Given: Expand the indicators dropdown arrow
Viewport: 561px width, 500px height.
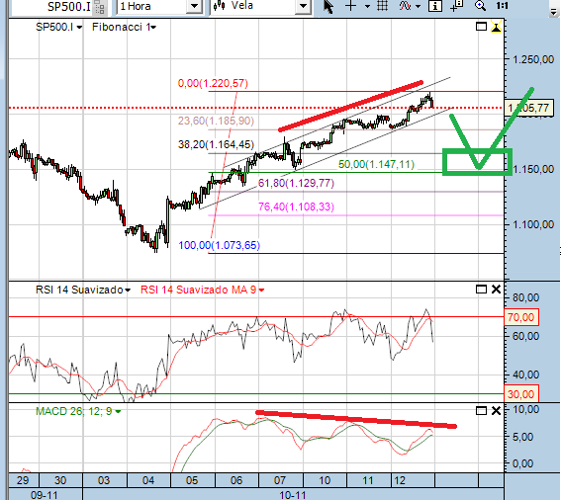Looking at the screenshot, I should pyautogui.click(x=418, y=7).
